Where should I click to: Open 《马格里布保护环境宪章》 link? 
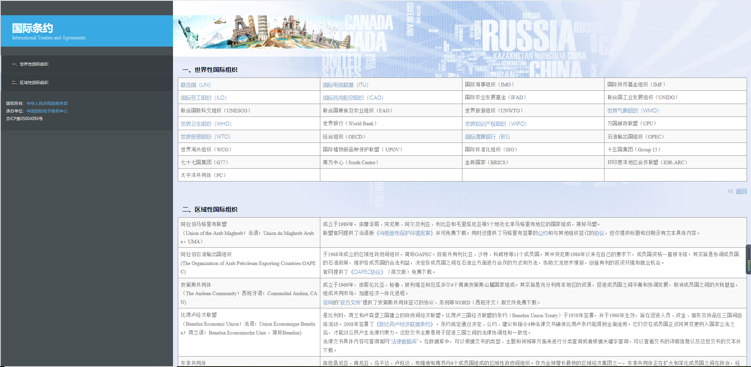(405, 233)
